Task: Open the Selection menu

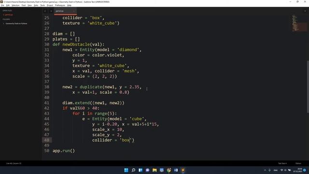Action: (x=15, y=5)
